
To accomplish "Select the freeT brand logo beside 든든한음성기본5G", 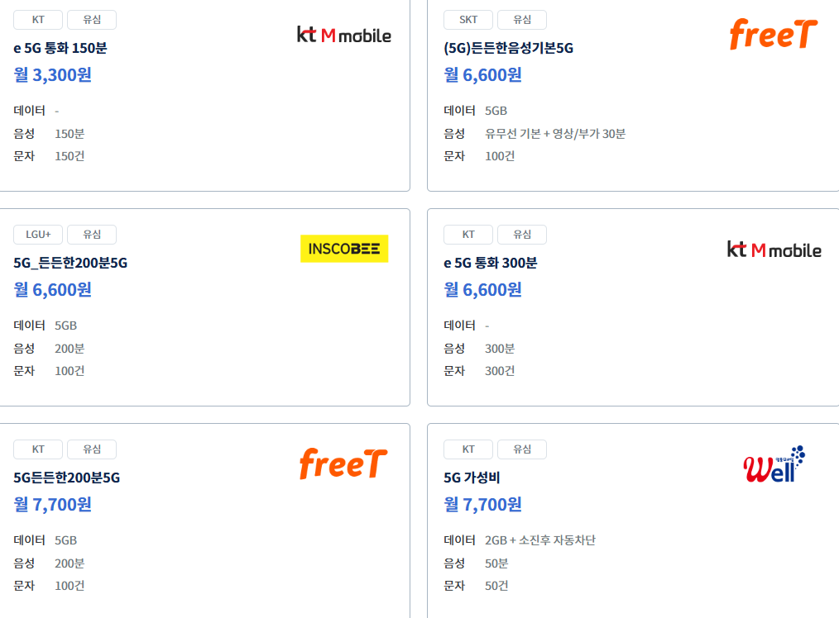I will point(773,34).
